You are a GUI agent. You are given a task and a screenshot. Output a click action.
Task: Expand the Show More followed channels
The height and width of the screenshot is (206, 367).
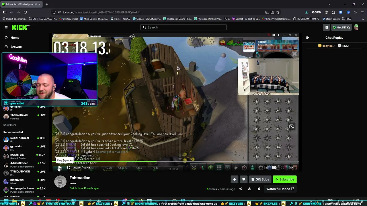[10, 125]
